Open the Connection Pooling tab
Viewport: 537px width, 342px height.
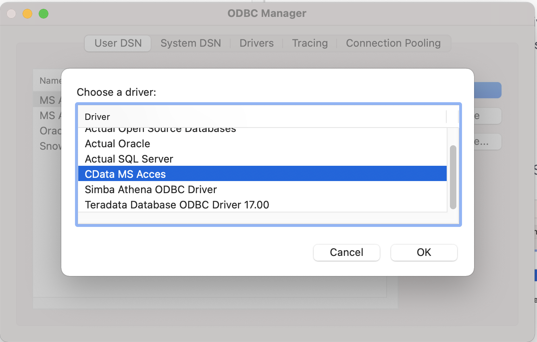pos(393,43)
